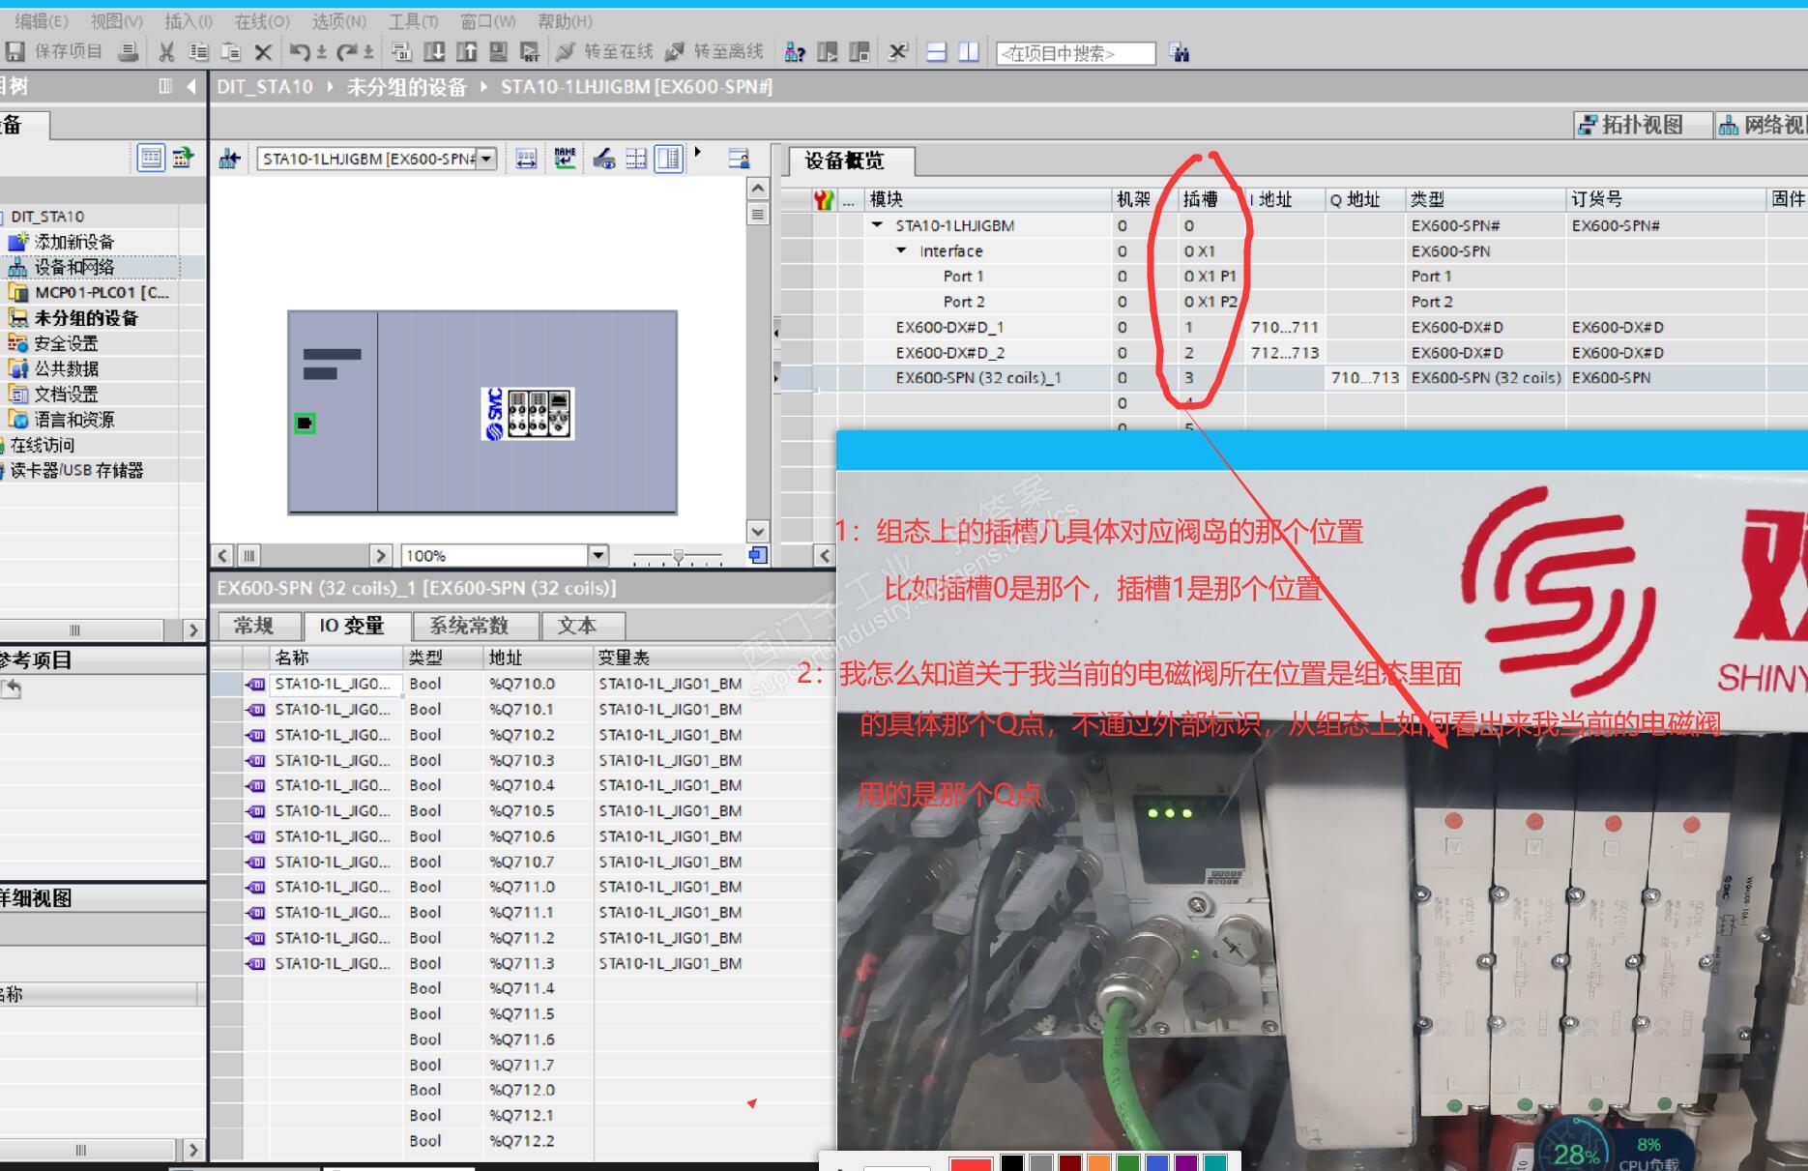Split editor space vertically
Image resolution: width=1808 pixels, height=1171 pixels.
968,52
